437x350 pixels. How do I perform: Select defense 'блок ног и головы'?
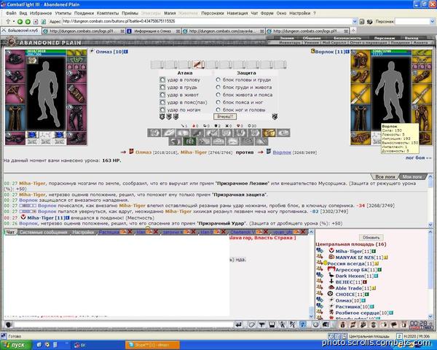(219, 110)
